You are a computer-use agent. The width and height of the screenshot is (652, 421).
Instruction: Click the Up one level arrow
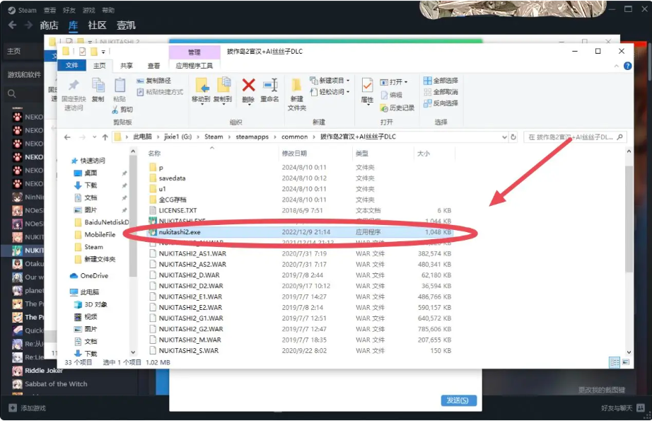point(105,137)
